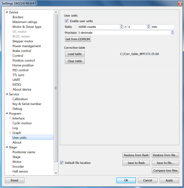Click Load table button
This screenshot has height=188, width=184.
[75, 54]
